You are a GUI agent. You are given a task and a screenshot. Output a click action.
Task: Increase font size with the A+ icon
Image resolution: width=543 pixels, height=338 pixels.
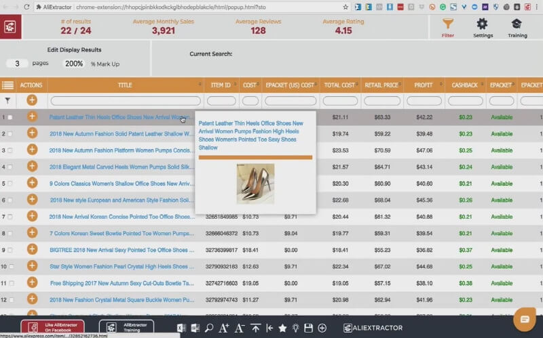click(224, 328)
